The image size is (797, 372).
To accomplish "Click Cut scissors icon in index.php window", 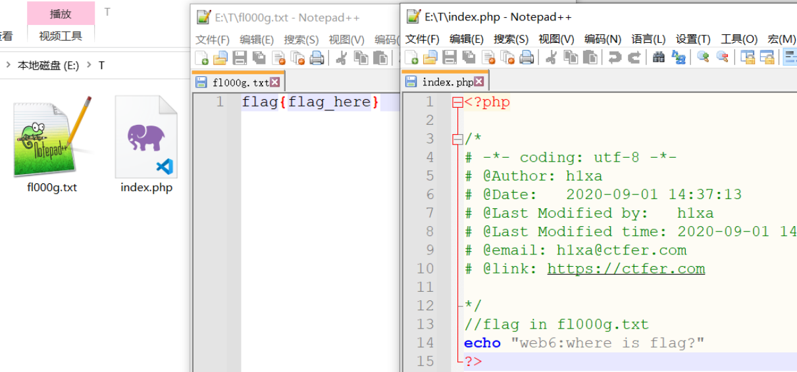I will [552, 58].
